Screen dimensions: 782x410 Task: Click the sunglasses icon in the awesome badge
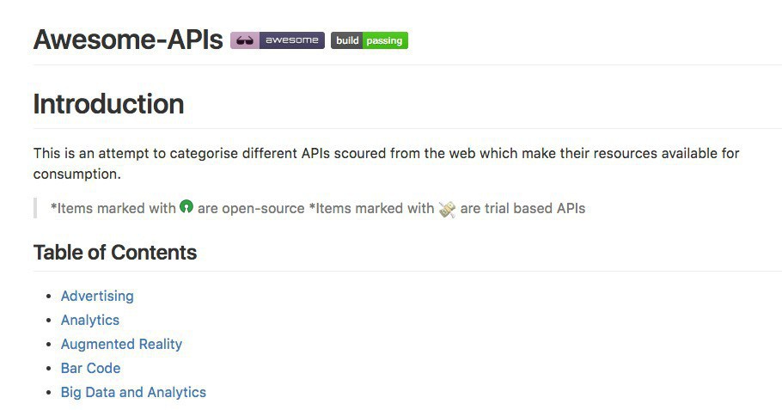pyautogui.click(x=245, y=40)
